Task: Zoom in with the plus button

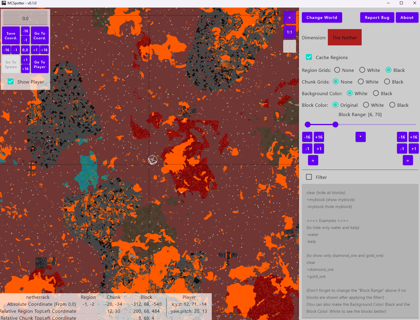Action: (290, 17)
